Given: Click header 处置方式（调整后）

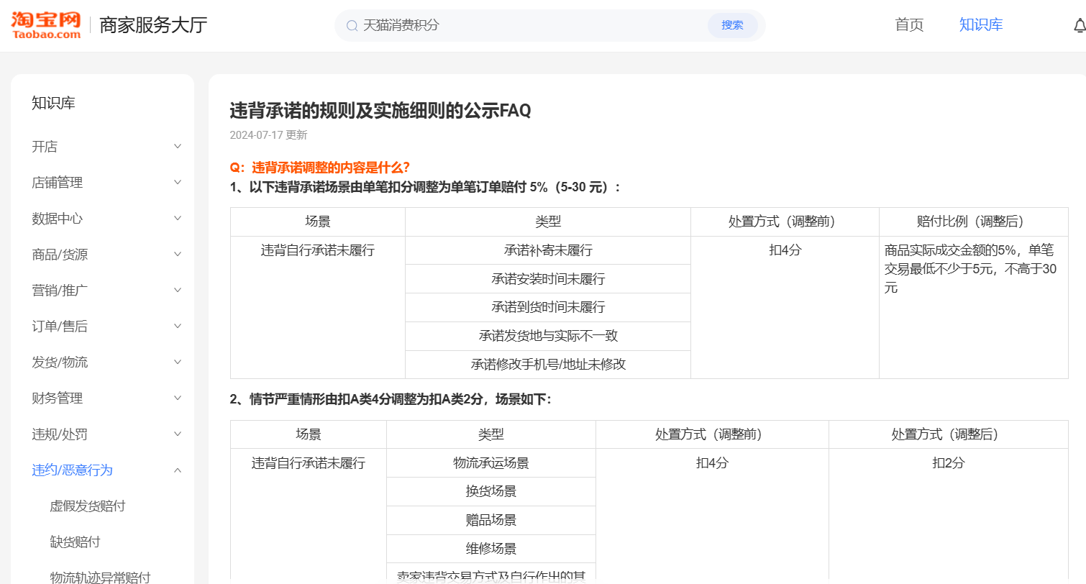Looking at the screenshot, I should coord(949,434).
